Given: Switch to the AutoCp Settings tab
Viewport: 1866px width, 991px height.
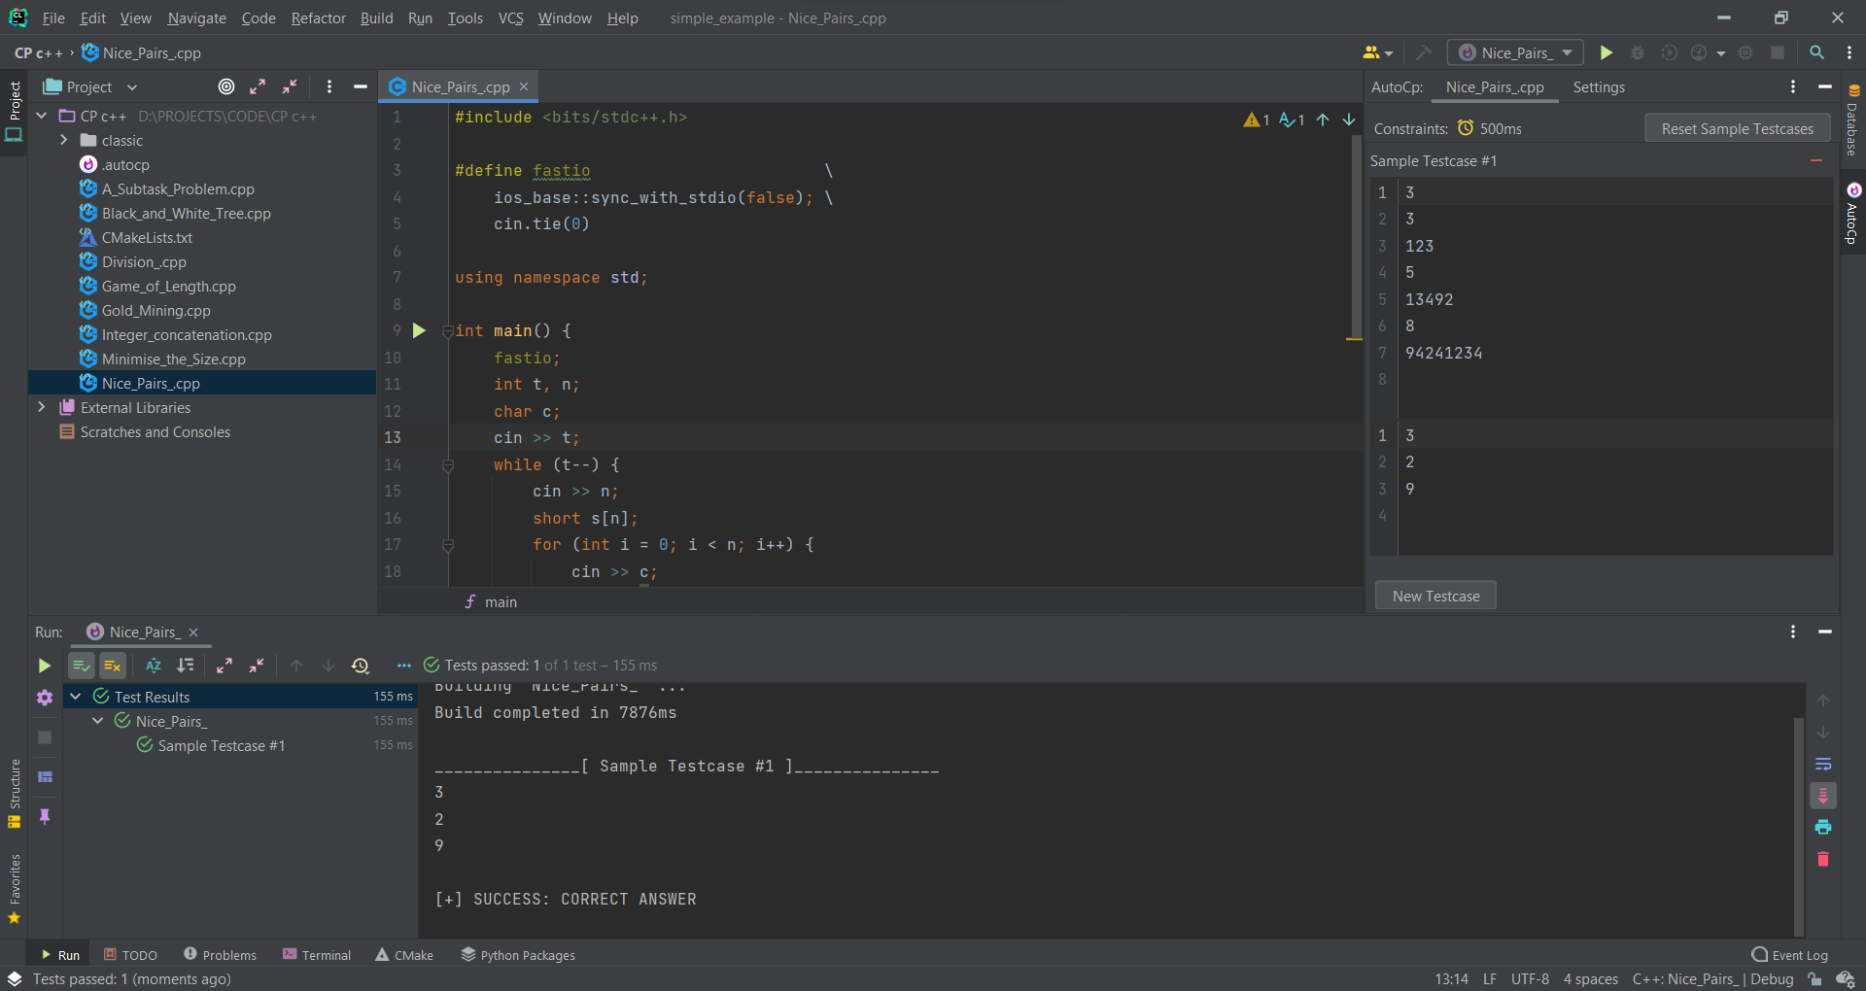Looking at the screenshot, I should (x=1598, y=87).
